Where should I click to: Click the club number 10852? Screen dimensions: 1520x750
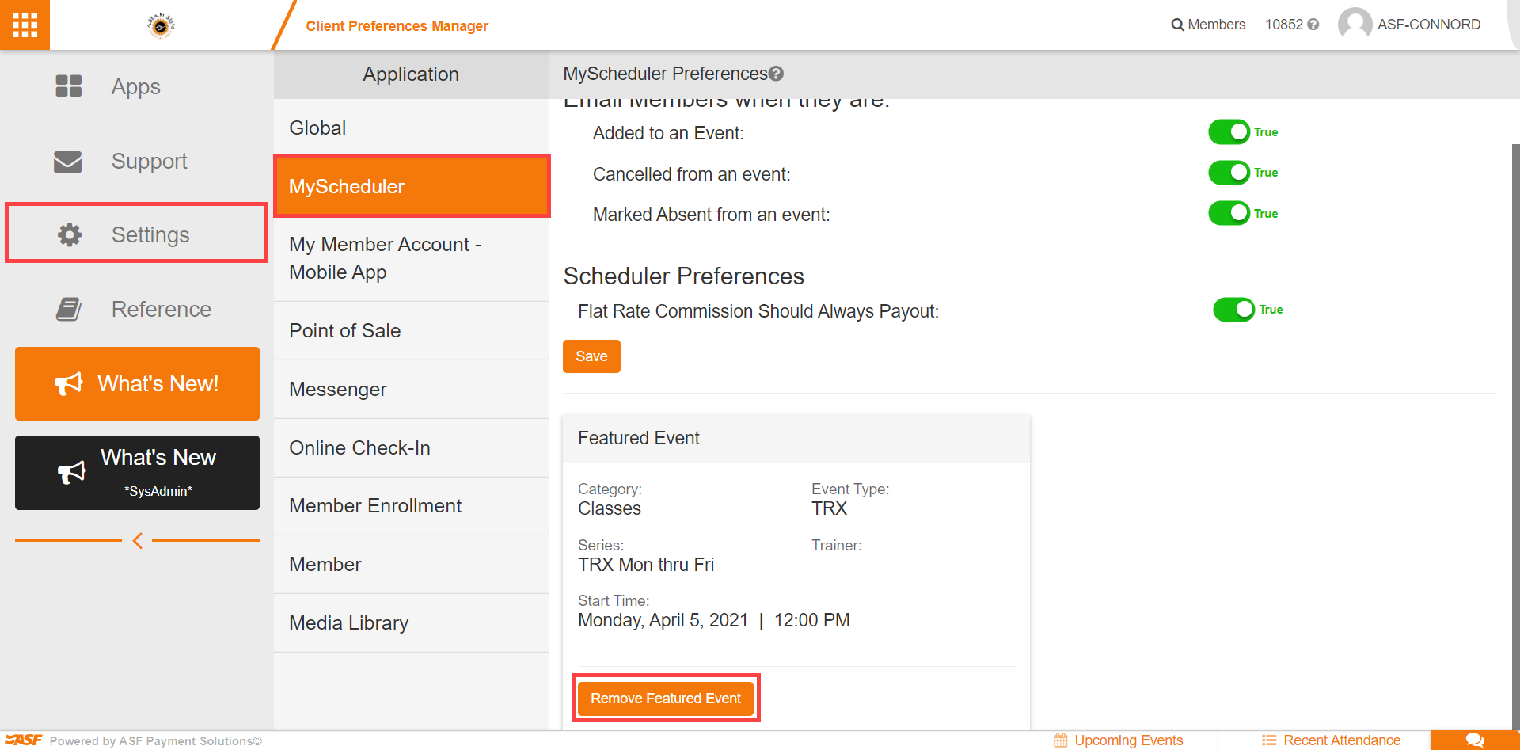pyautogui.click(x=1283, y=25)
